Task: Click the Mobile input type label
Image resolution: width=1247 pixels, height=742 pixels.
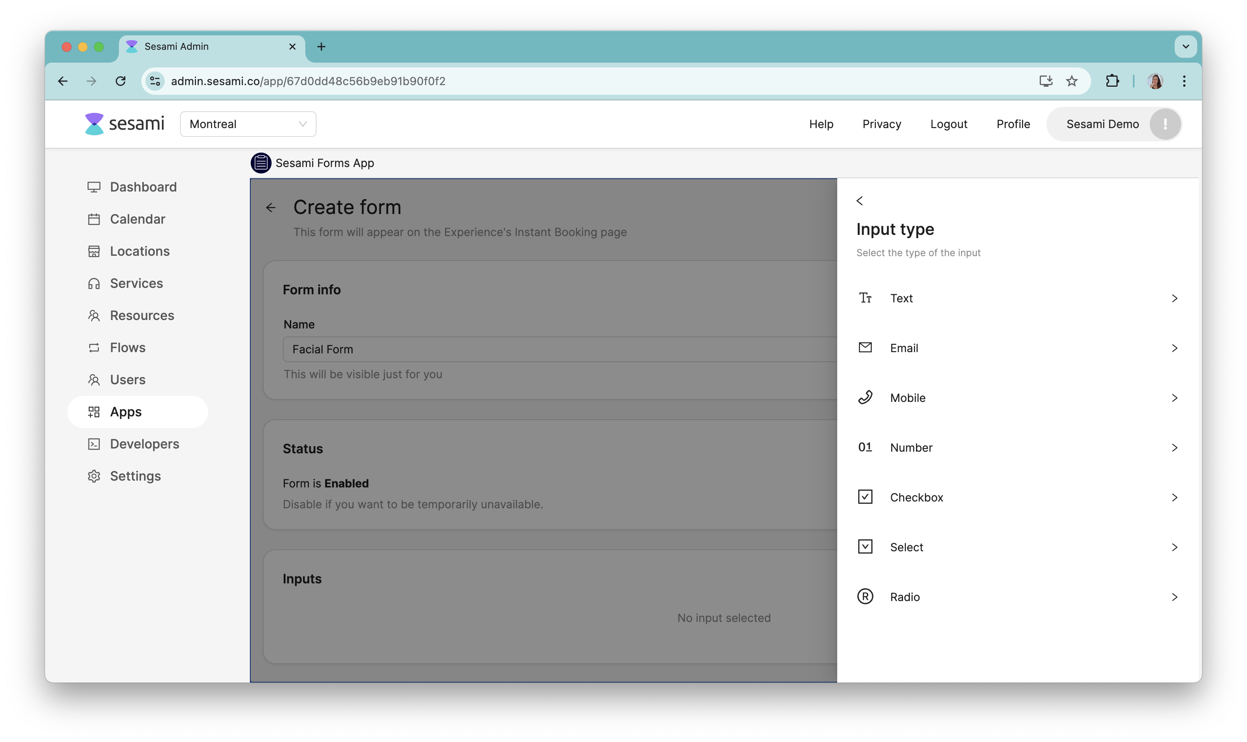Action: (908, 398)
